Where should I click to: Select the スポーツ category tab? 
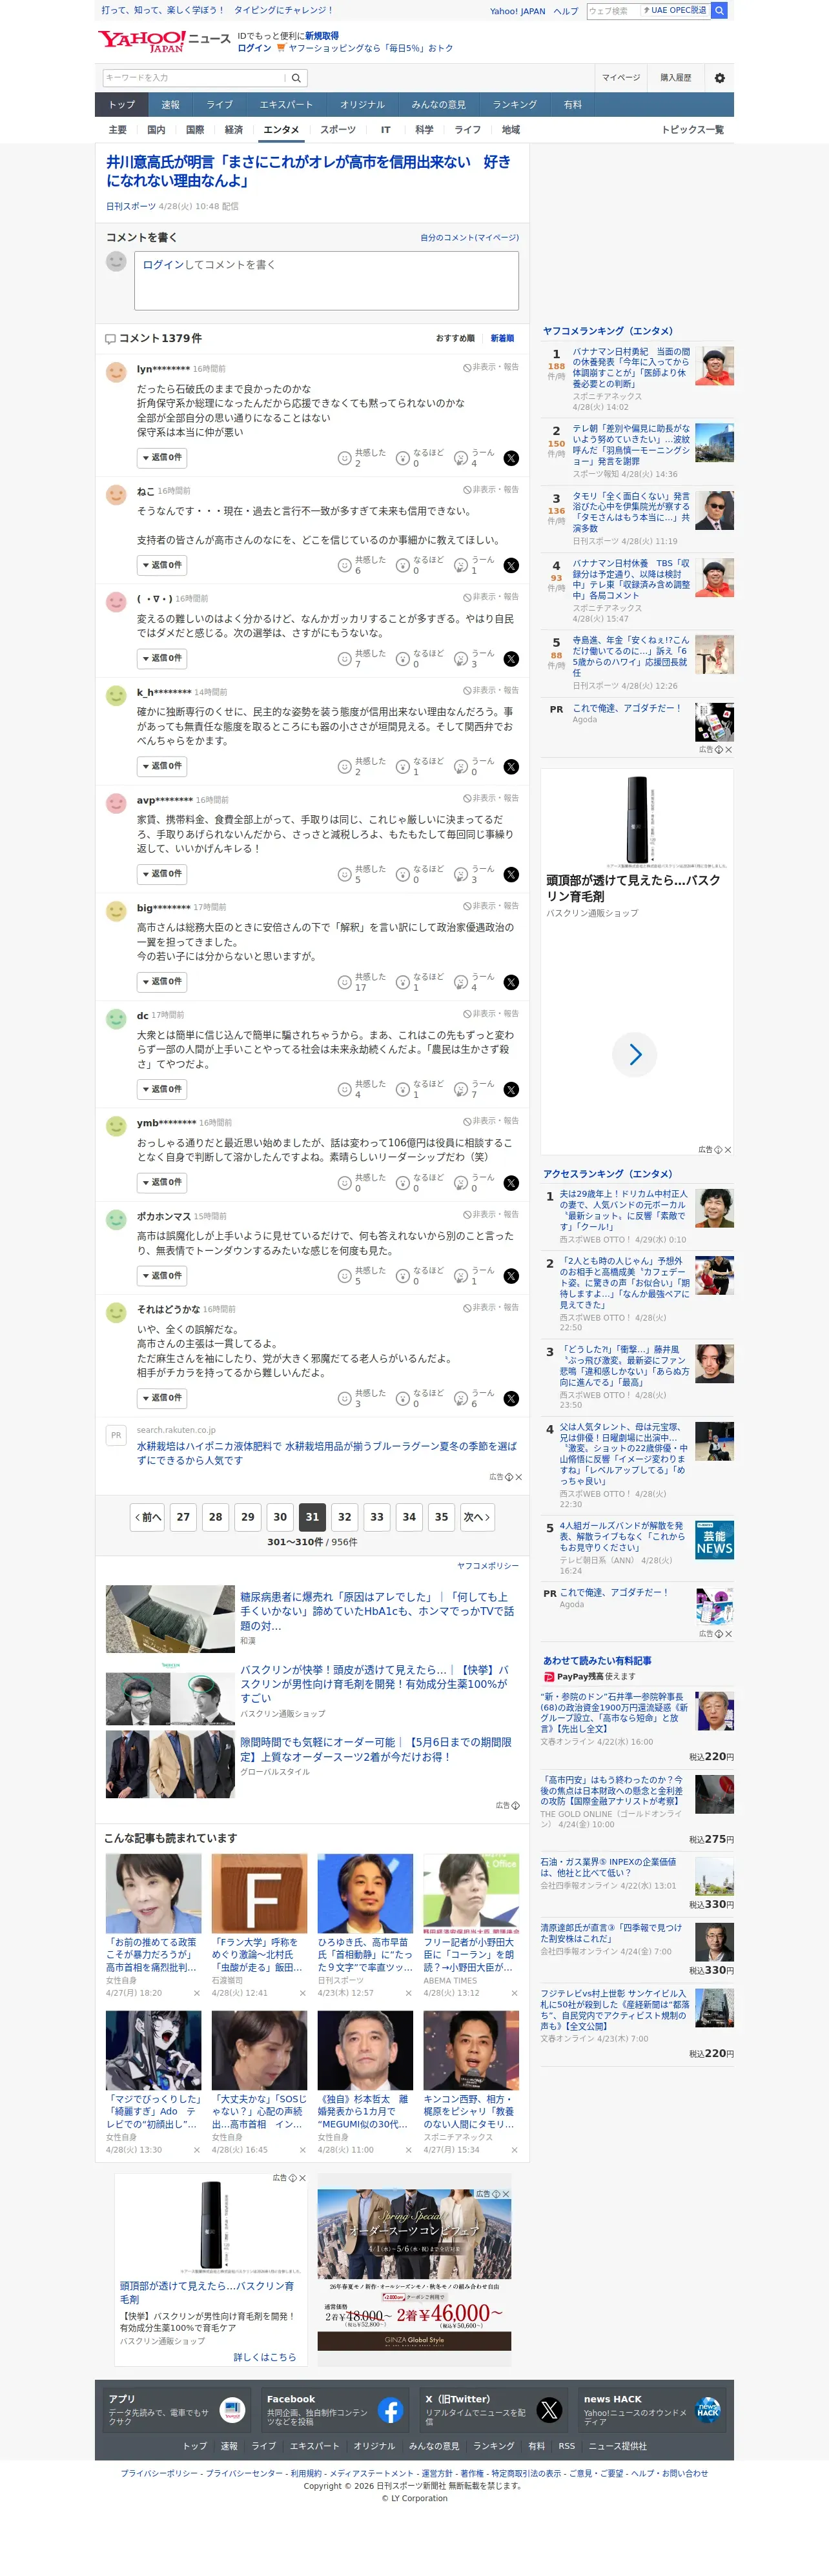338,130
